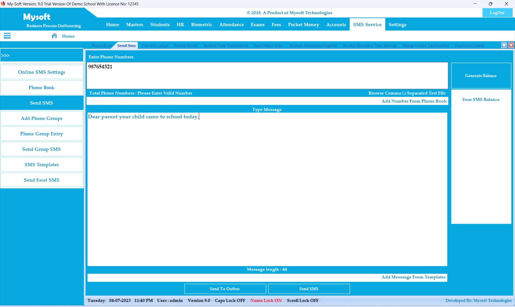This screenshot has height=307, width=515.
Task: Click Add Messsage From Templates link
Action: click(413, 277)
